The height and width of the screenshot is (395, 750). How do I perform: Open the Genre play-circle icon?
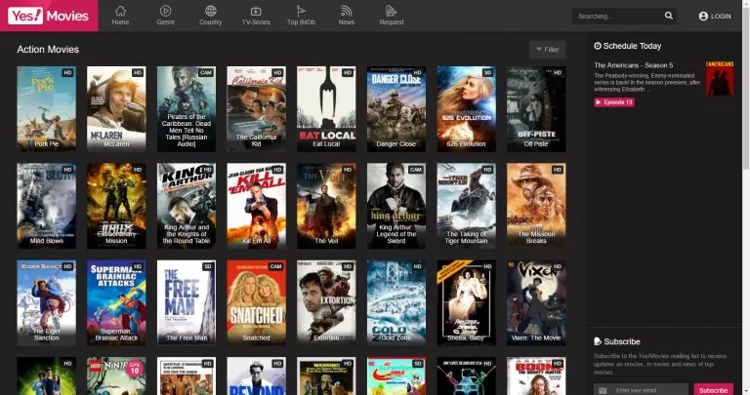tap(165, 11)
